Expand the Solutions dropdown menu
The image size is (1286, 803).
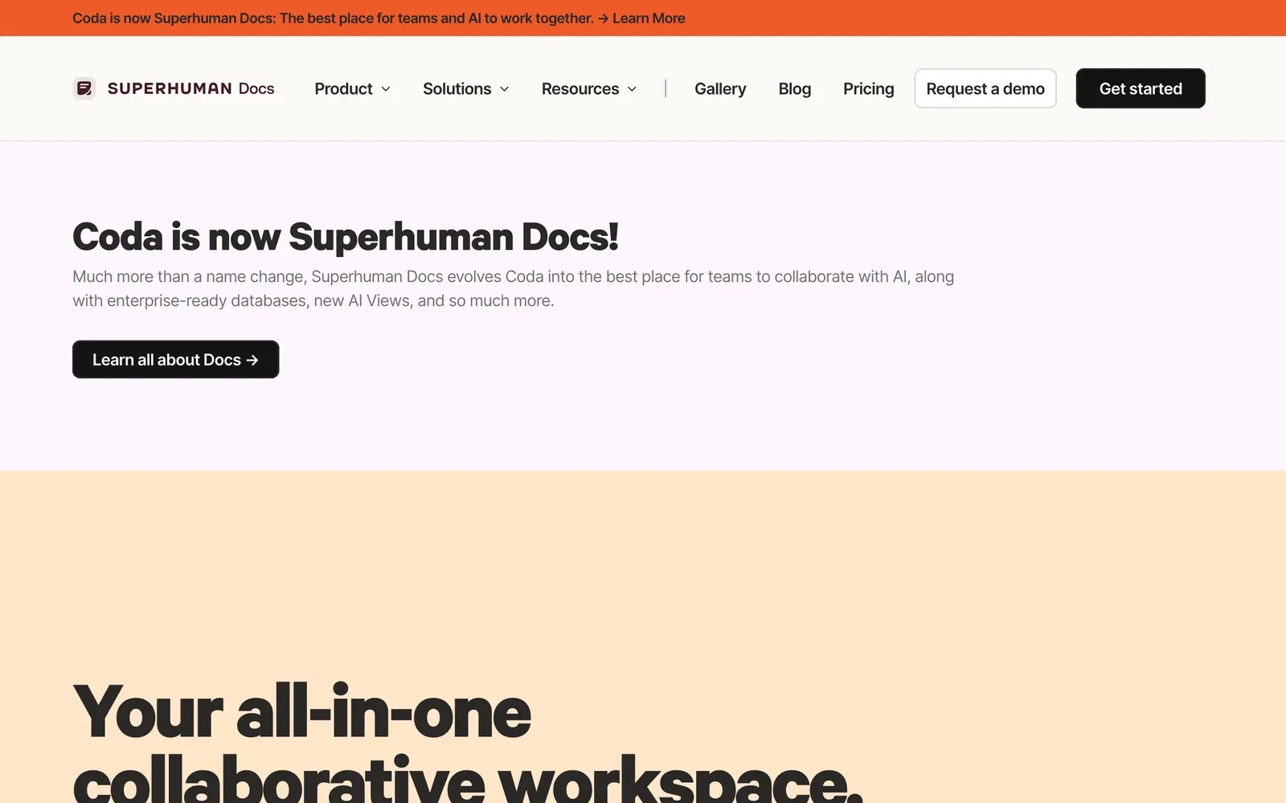coord(465,88)
